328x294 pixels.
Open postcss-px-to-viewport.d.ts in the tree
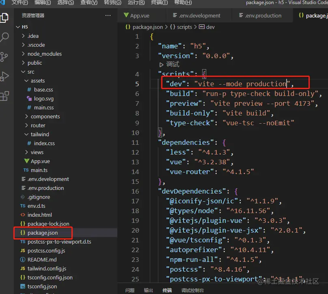(x=66, y=242)
